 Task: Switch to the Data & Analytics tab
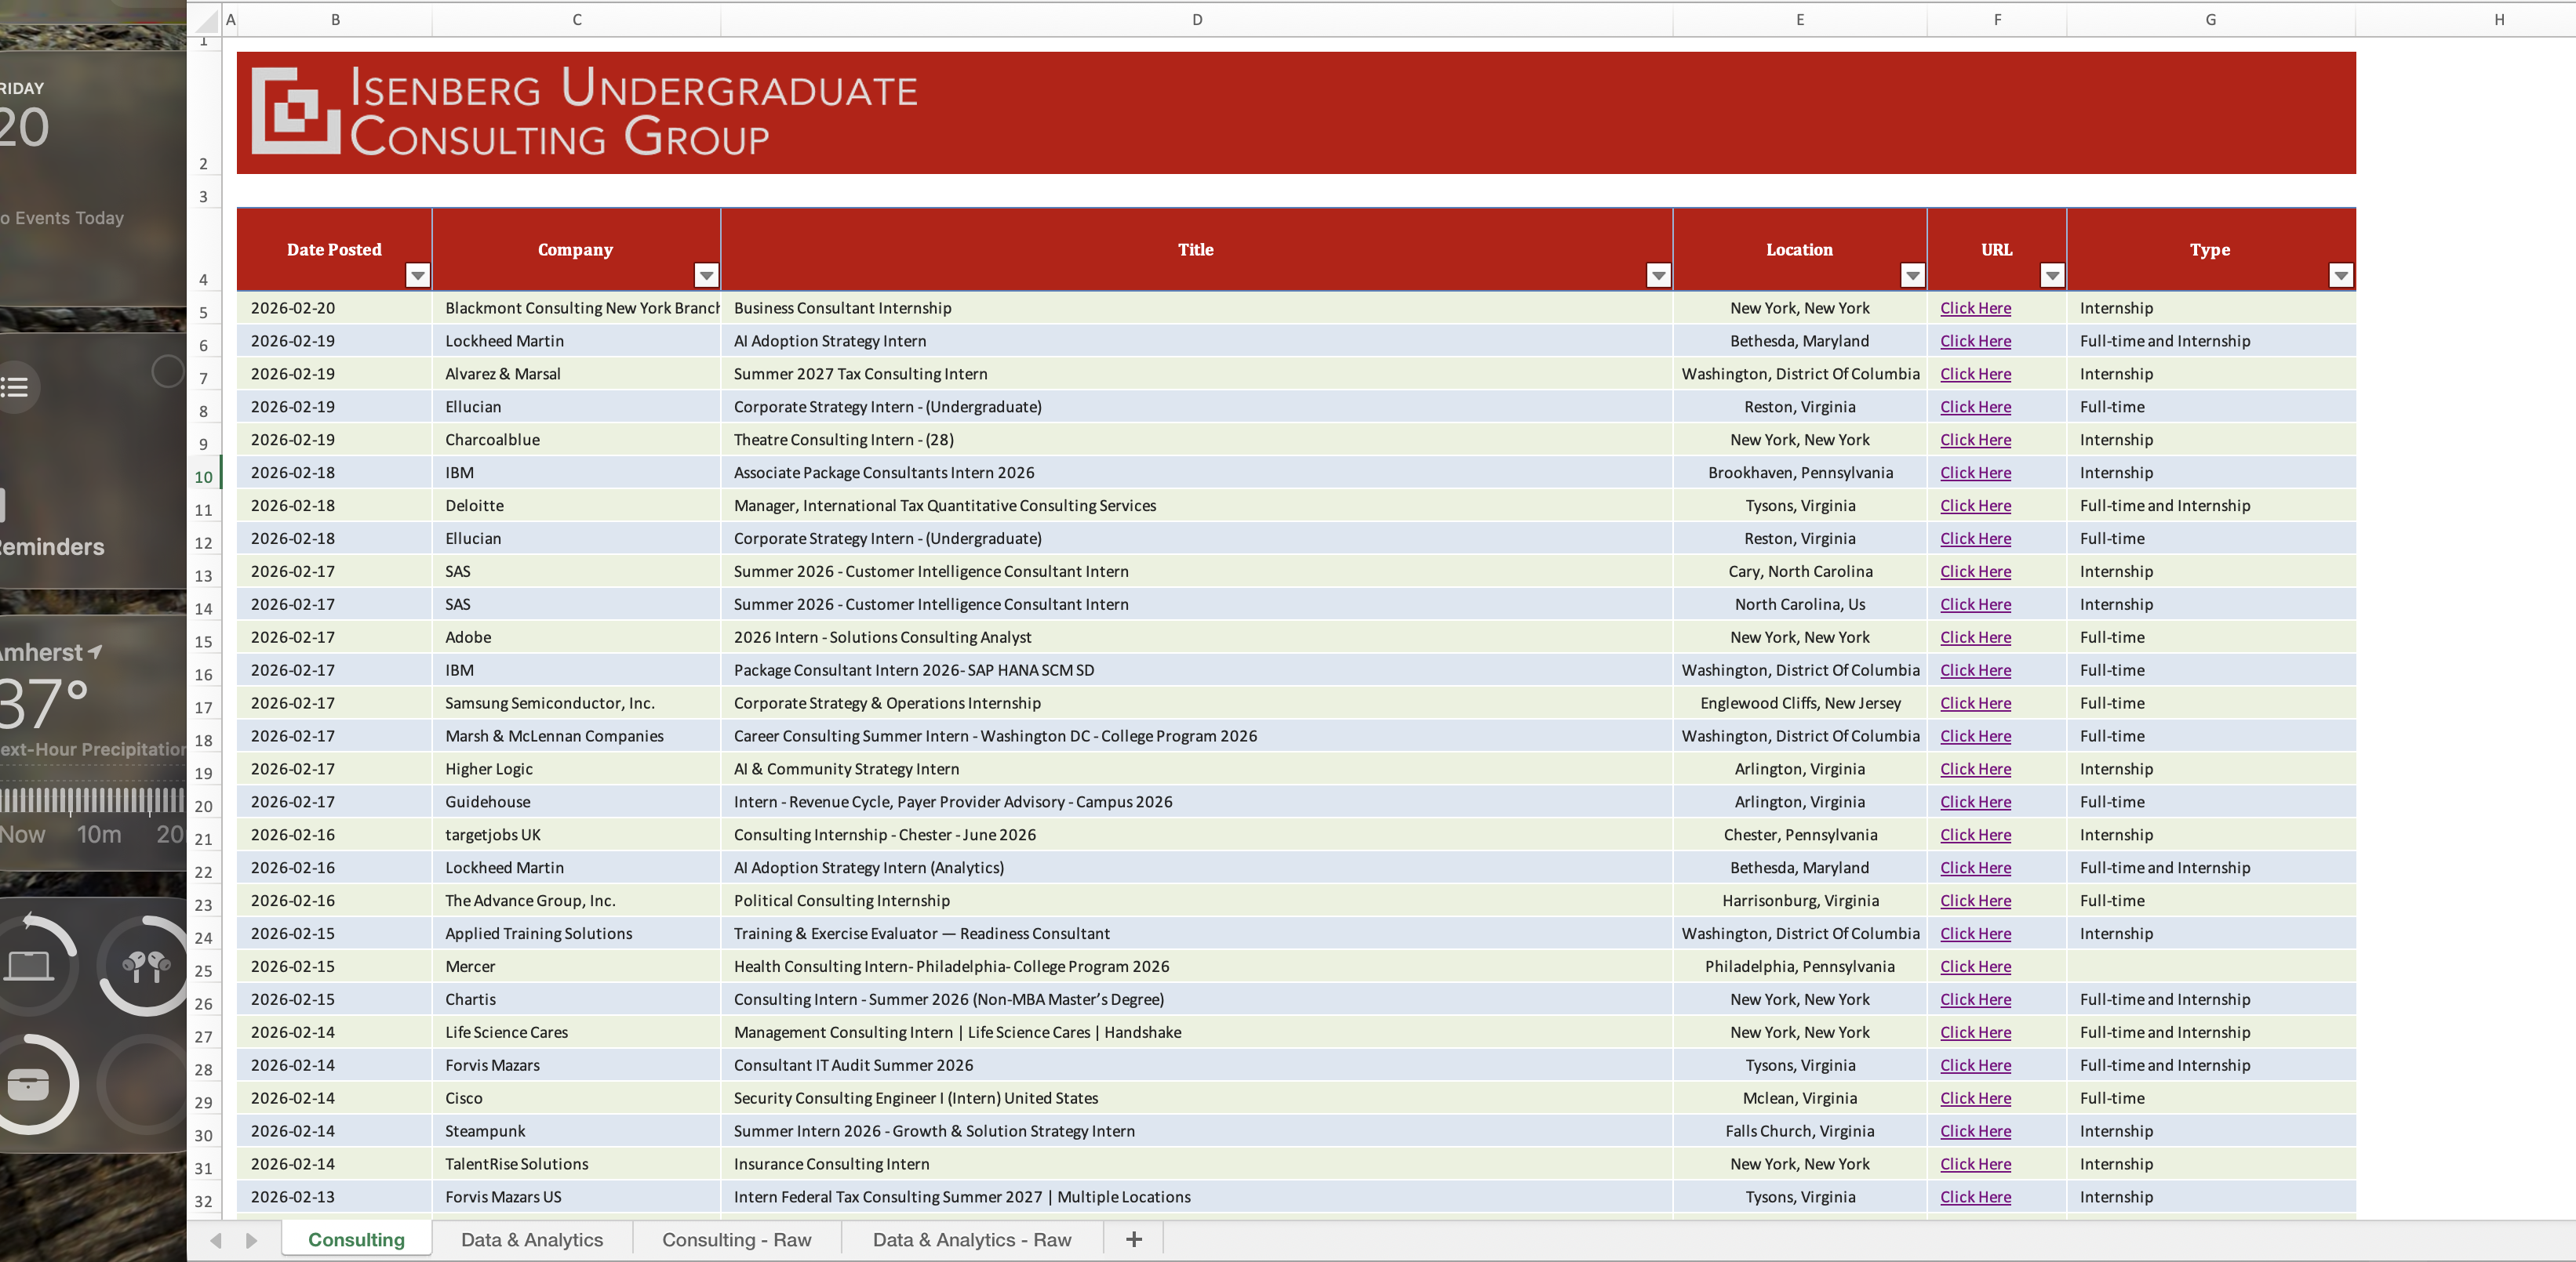coord(531,1239)
